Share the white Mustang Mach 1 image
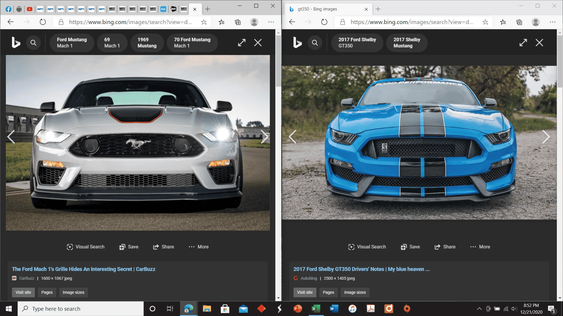The width and height of the screenshot is (563, 316). click(x=163, y=247)
